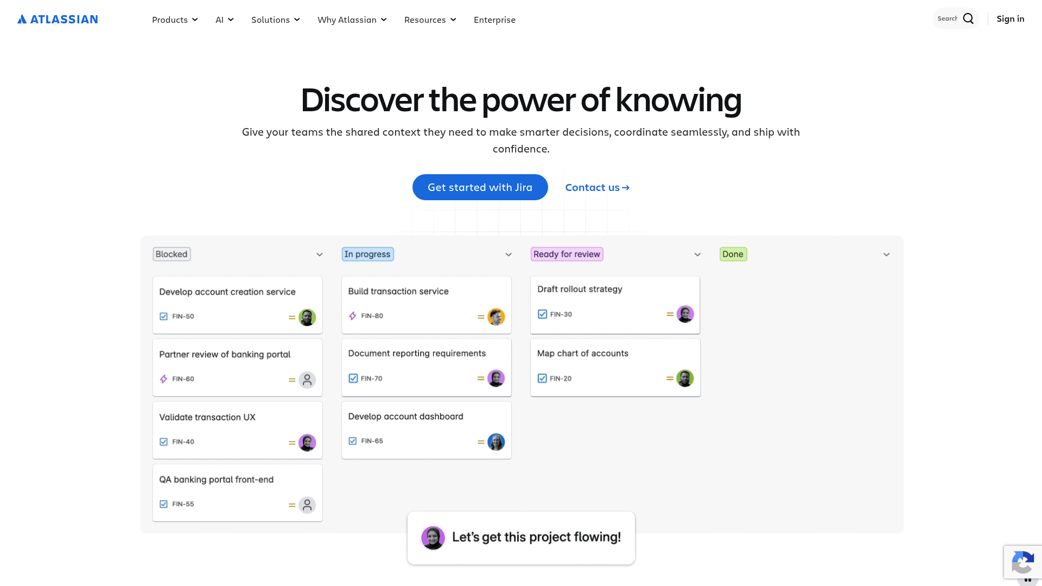Toggle the task checkbox beside FIN-20
Screen dimensions: 1042x586
[542, 378]
